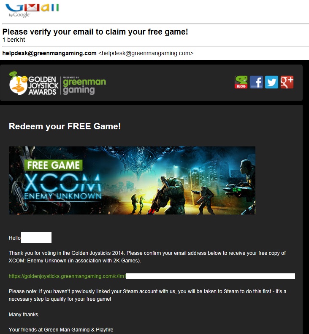
Task: Click the greenman gaming logo
Action: coord(84,86)
